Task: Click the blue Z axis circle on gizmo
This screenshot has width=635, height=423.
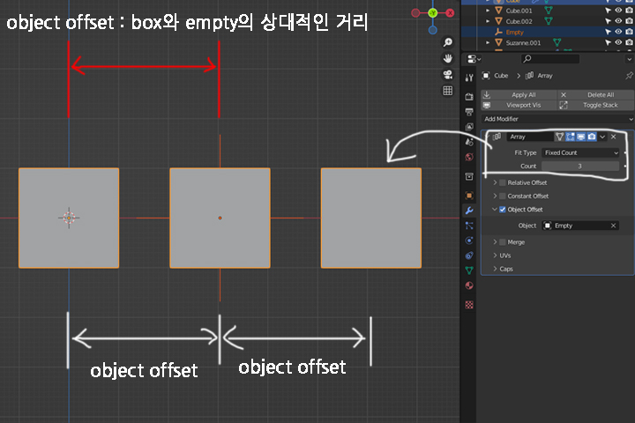Action: point(432,30)
